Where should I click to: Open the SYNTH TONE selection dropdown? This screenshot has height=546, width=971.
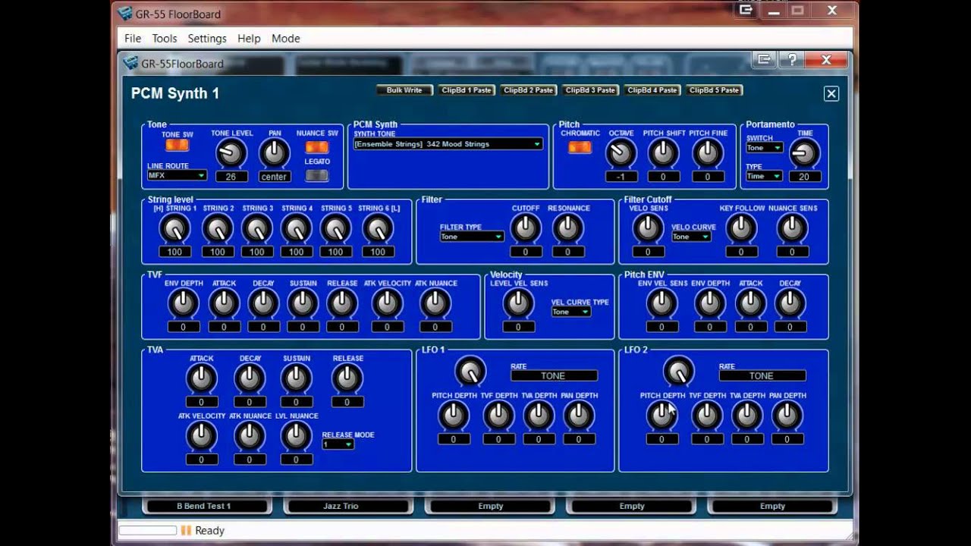click(448, 143)
